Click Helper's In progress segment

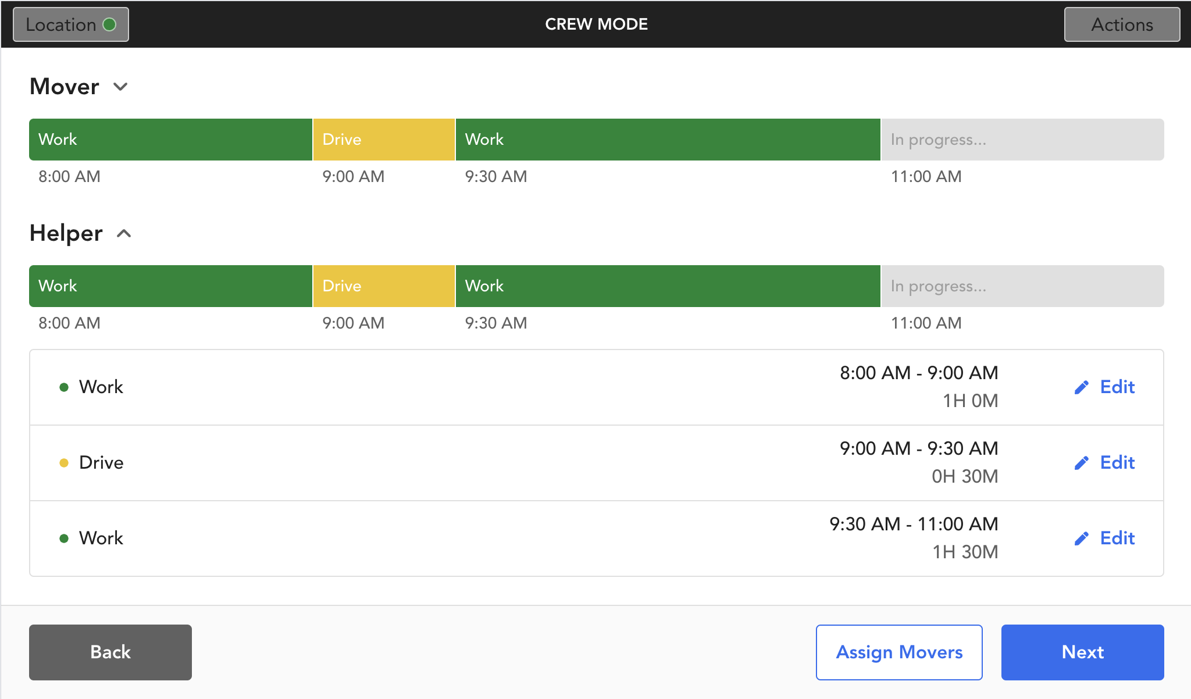pyautogui.click(x=1022, y=286)
